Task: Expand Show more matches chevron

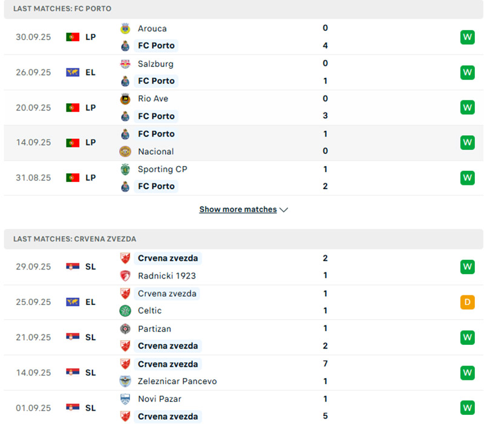Action: [x=284, y=210]
